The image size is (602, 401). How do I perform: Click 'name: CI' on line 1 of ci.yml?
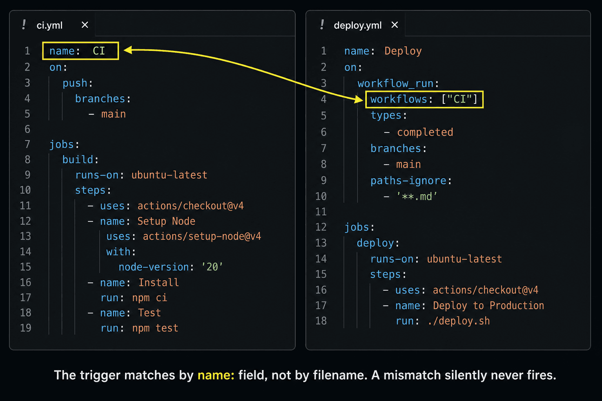(x=77, y=51)
